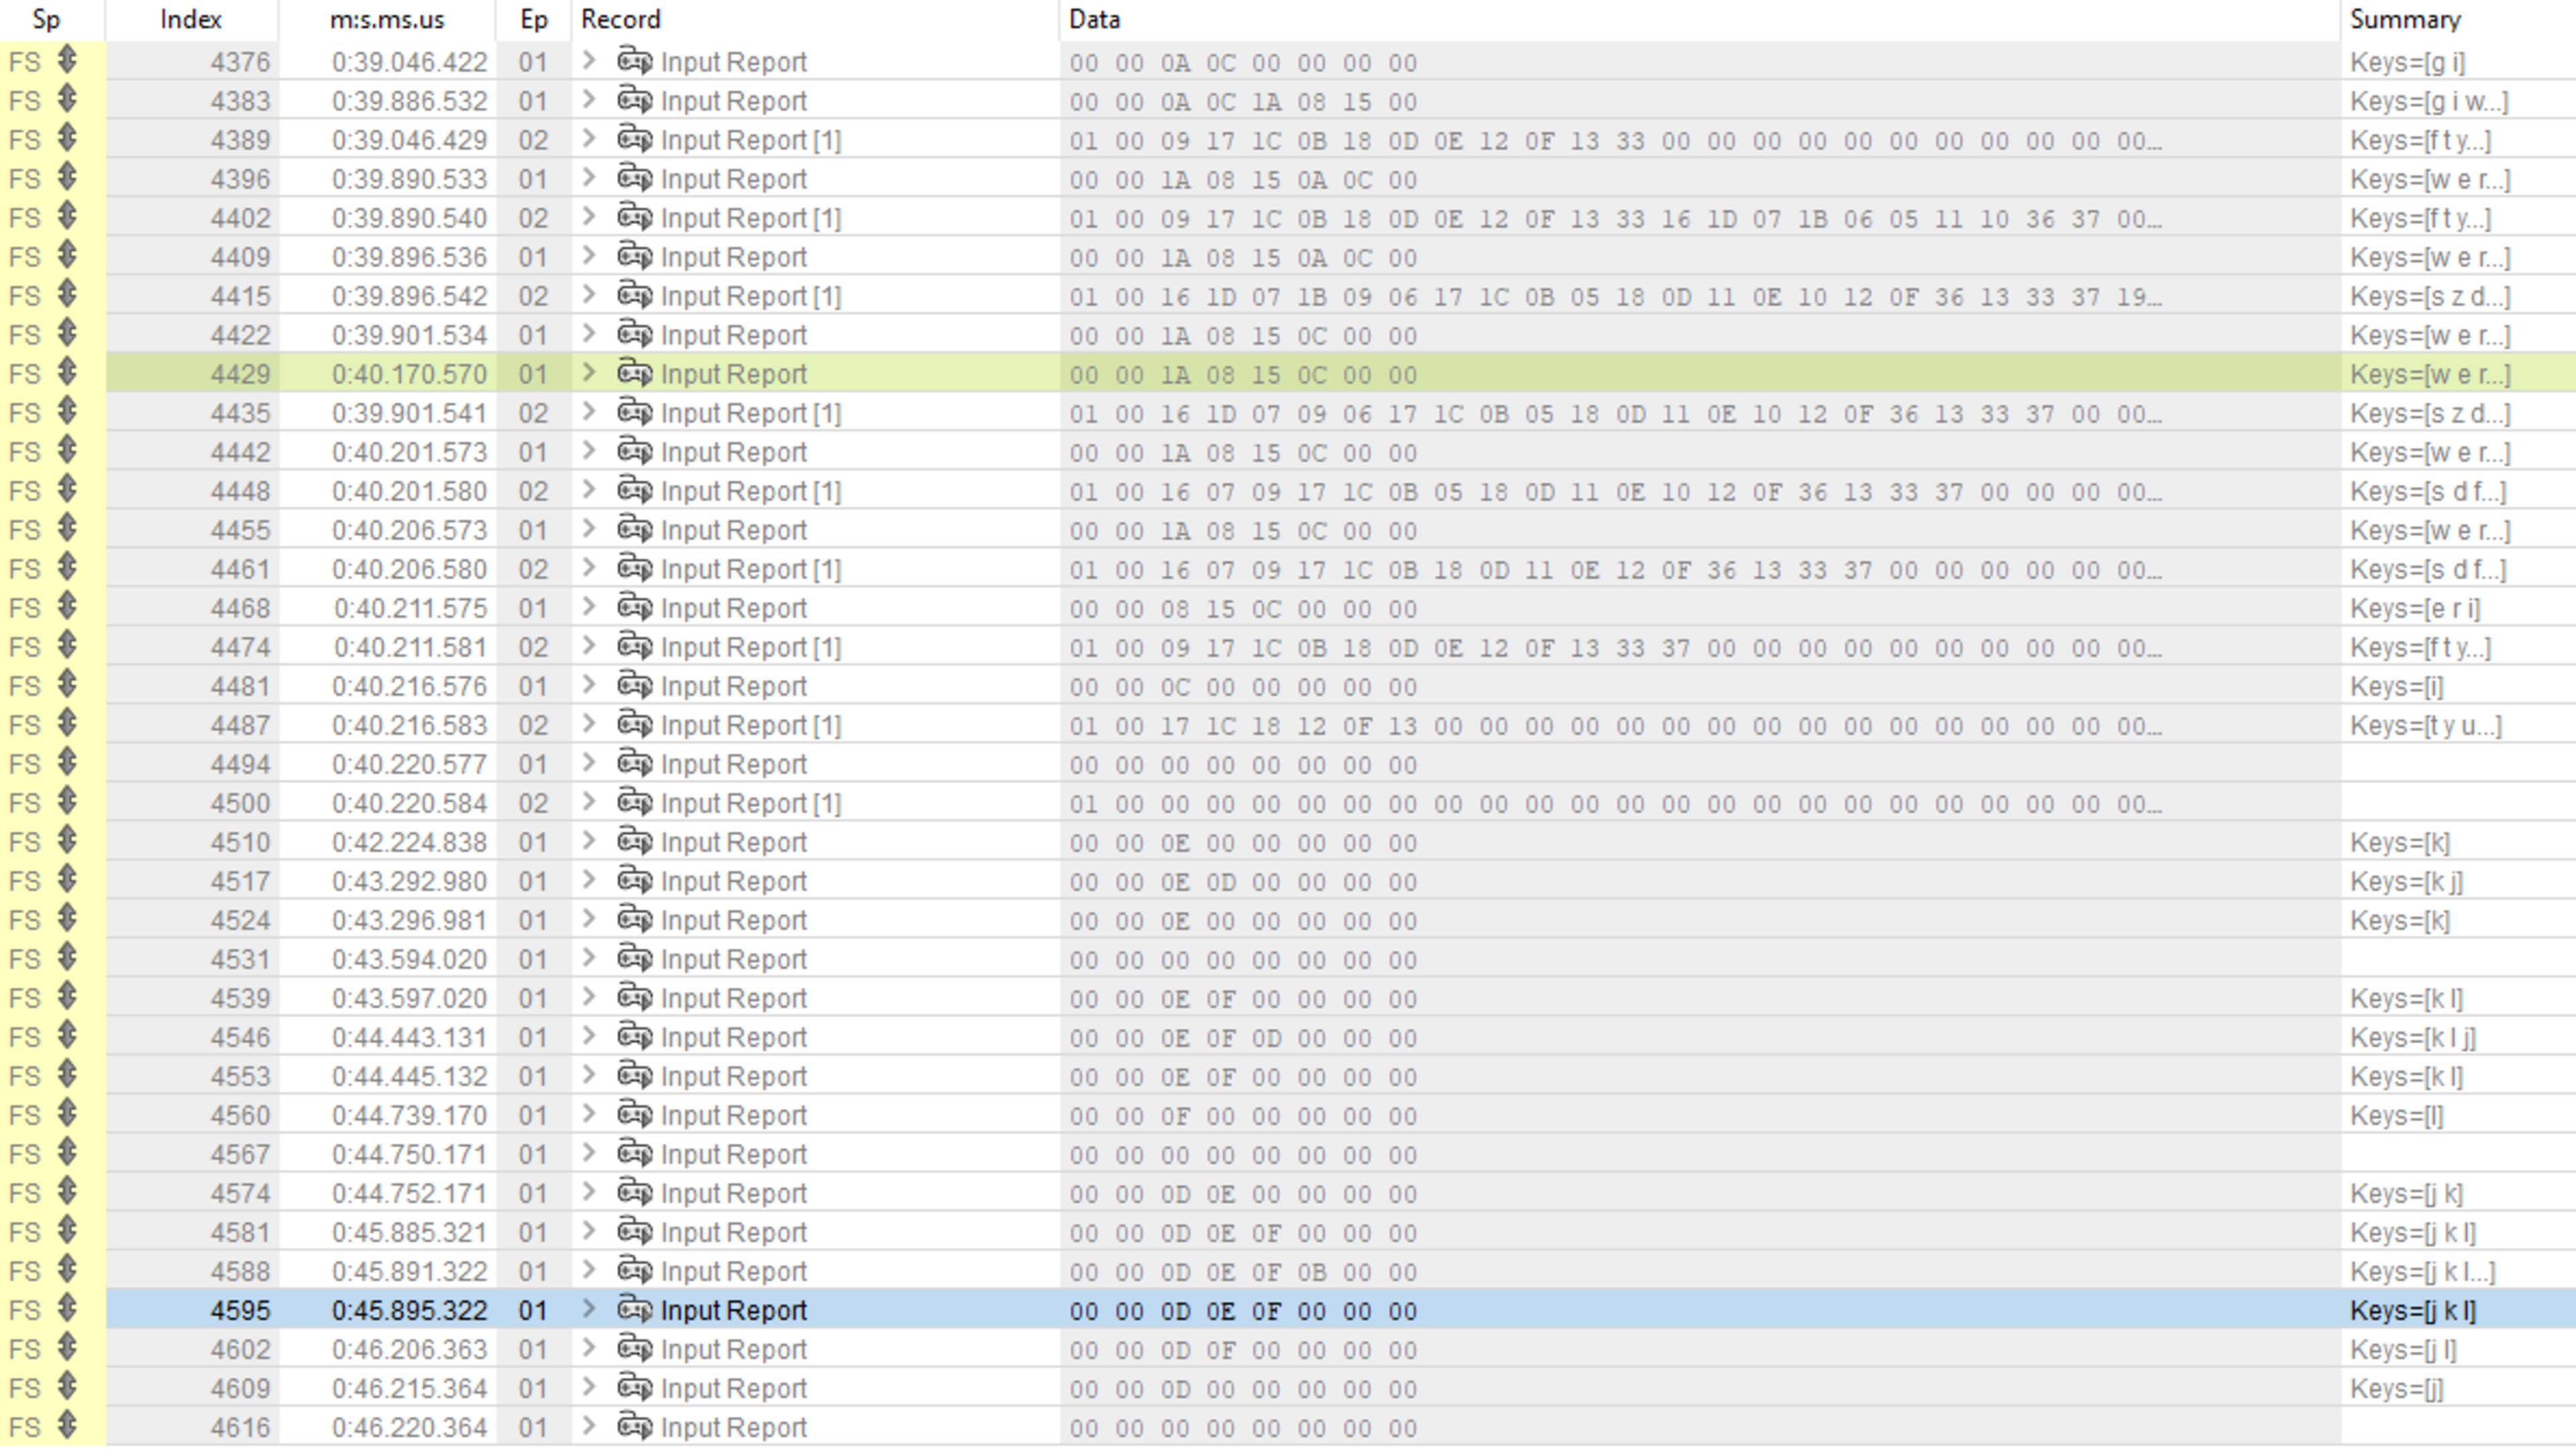Click the speed arrows icon in row 4429
This screenshot has height=1450, width=2576.
tap(67, 373)
